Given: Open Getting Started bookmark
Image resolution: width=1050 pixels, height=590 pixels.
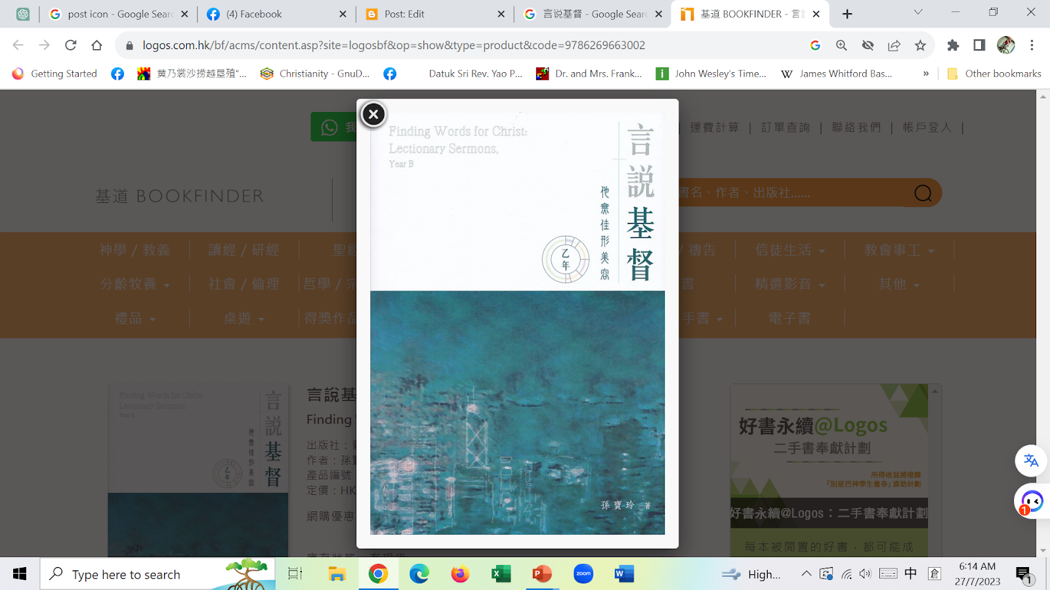Looking at the screenshot, I should coord(54,73).
